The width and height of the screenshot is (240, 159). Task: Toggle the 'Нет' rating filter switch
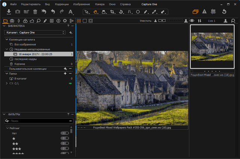coord(65,133)
